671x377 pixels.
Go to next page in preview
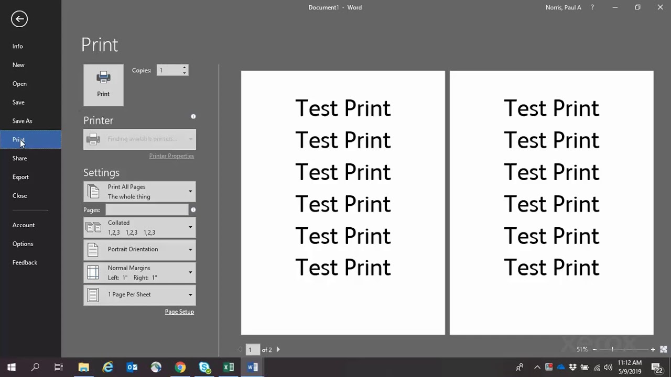[x=278, y=350]
